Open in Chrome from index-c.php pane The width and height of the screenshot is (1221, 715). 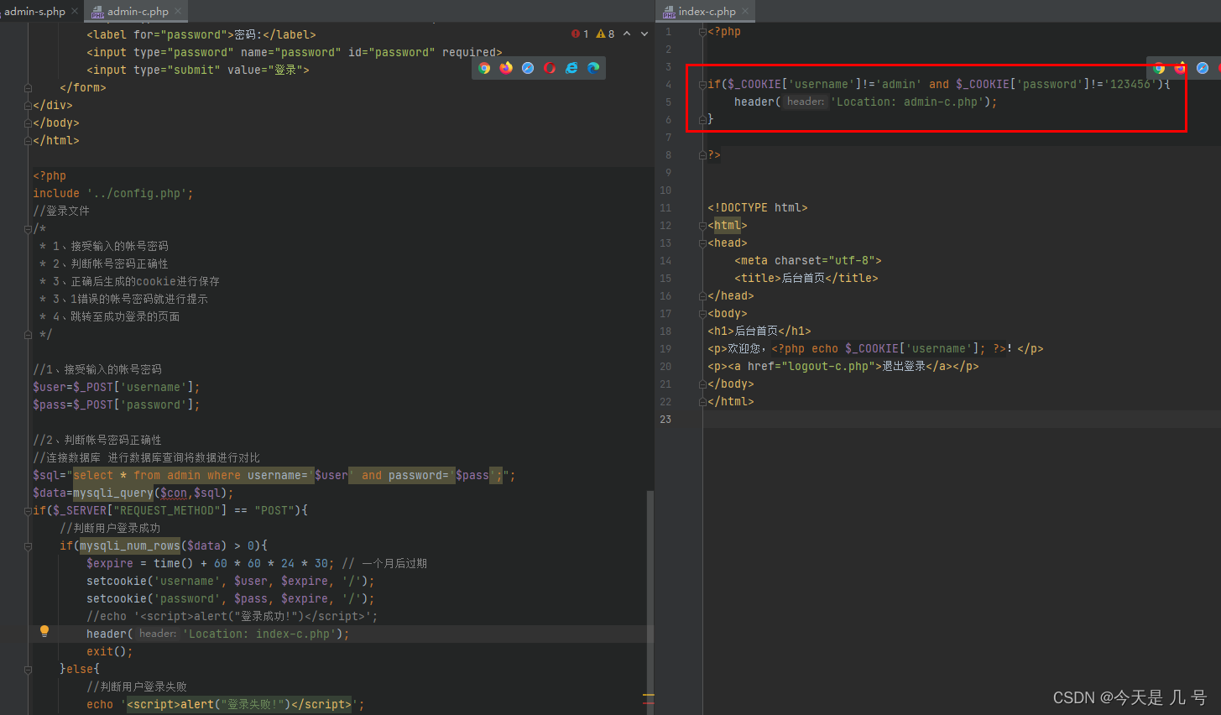coord(1159,68)
